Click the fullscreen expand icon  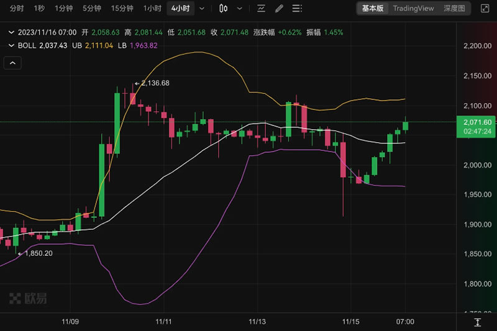pos(483,9)
